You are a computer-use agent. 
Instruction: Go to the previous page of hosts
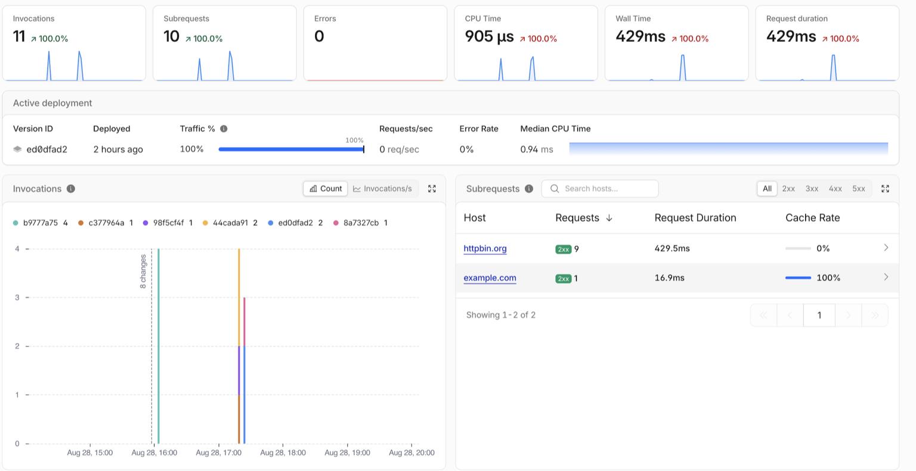[790, 315]
